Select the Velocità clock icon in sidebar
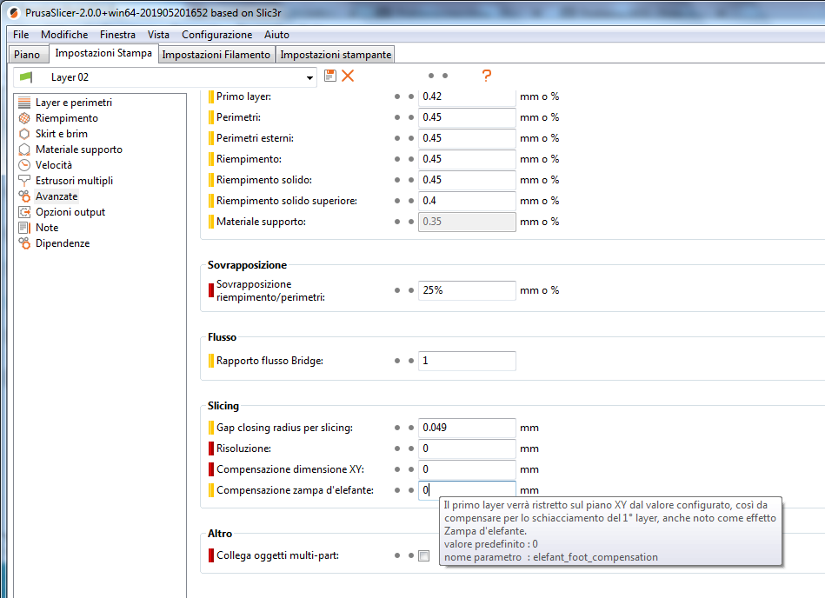Screen dimensions: 825x598 point(24,165)
